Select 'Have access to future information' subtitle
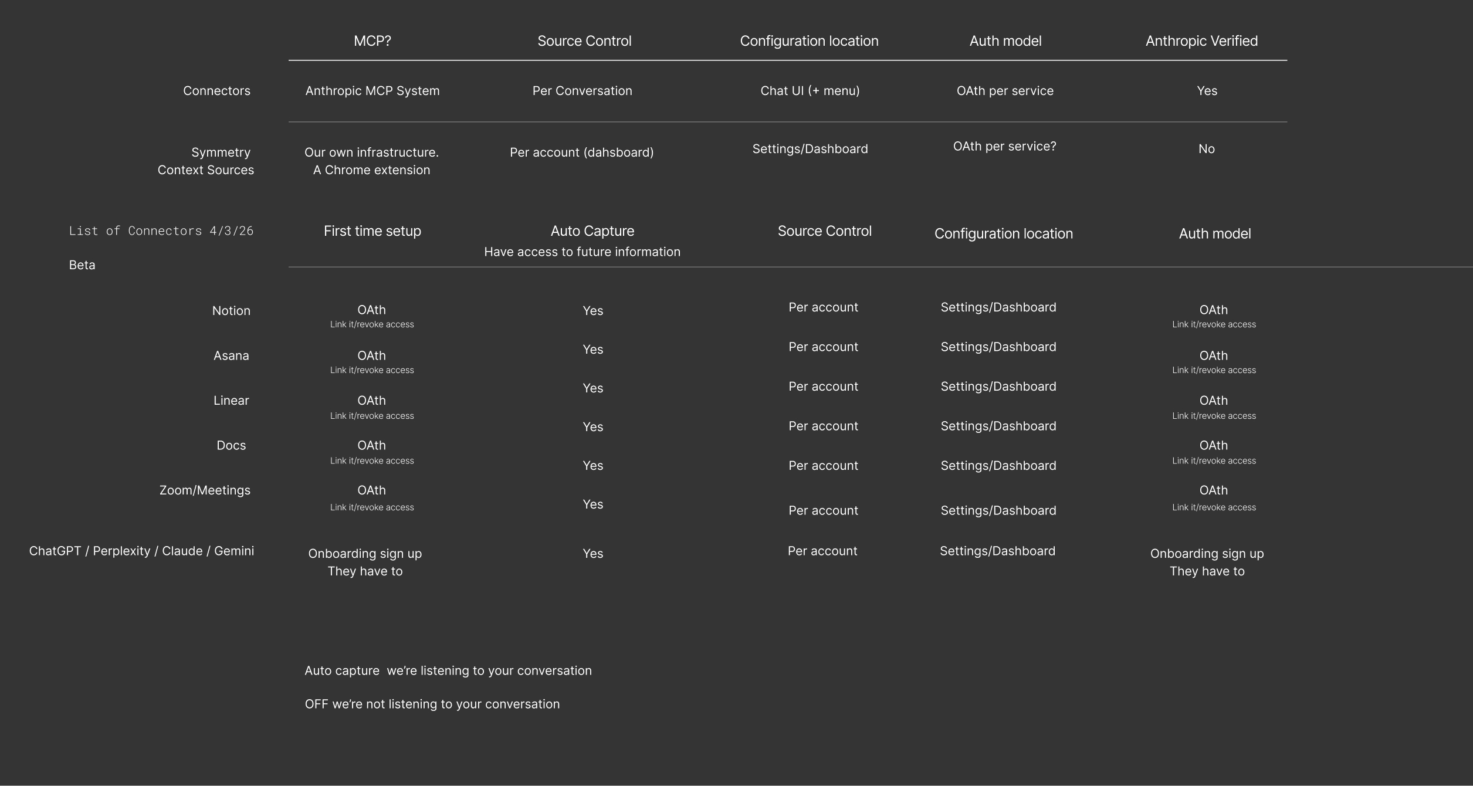The height and width of the screenshot is (786, 1473). click(583, 252)
